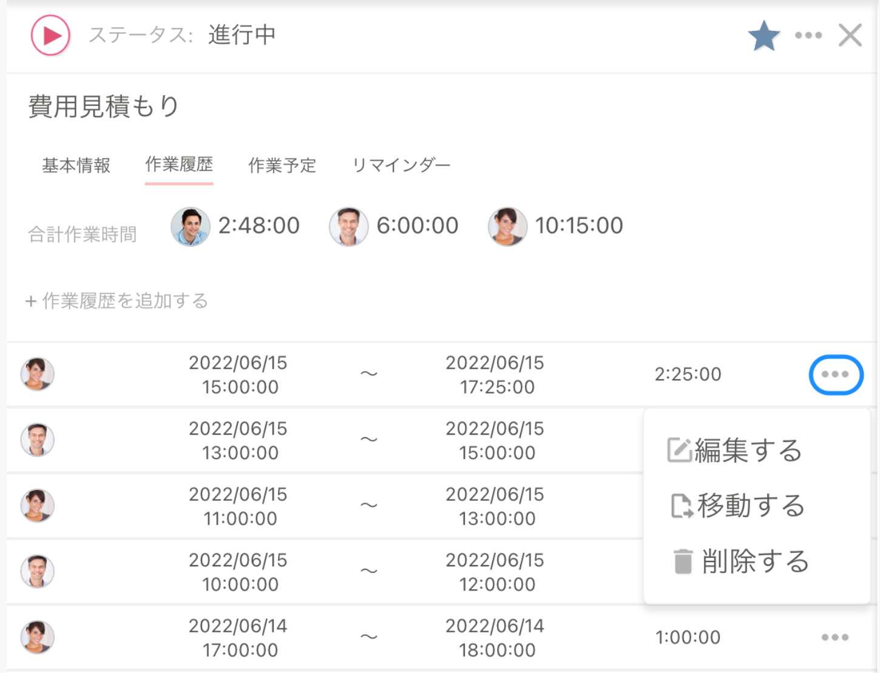Switch to the 基本情報 tab
880x673 pixels.
click(x=75, y=165)
